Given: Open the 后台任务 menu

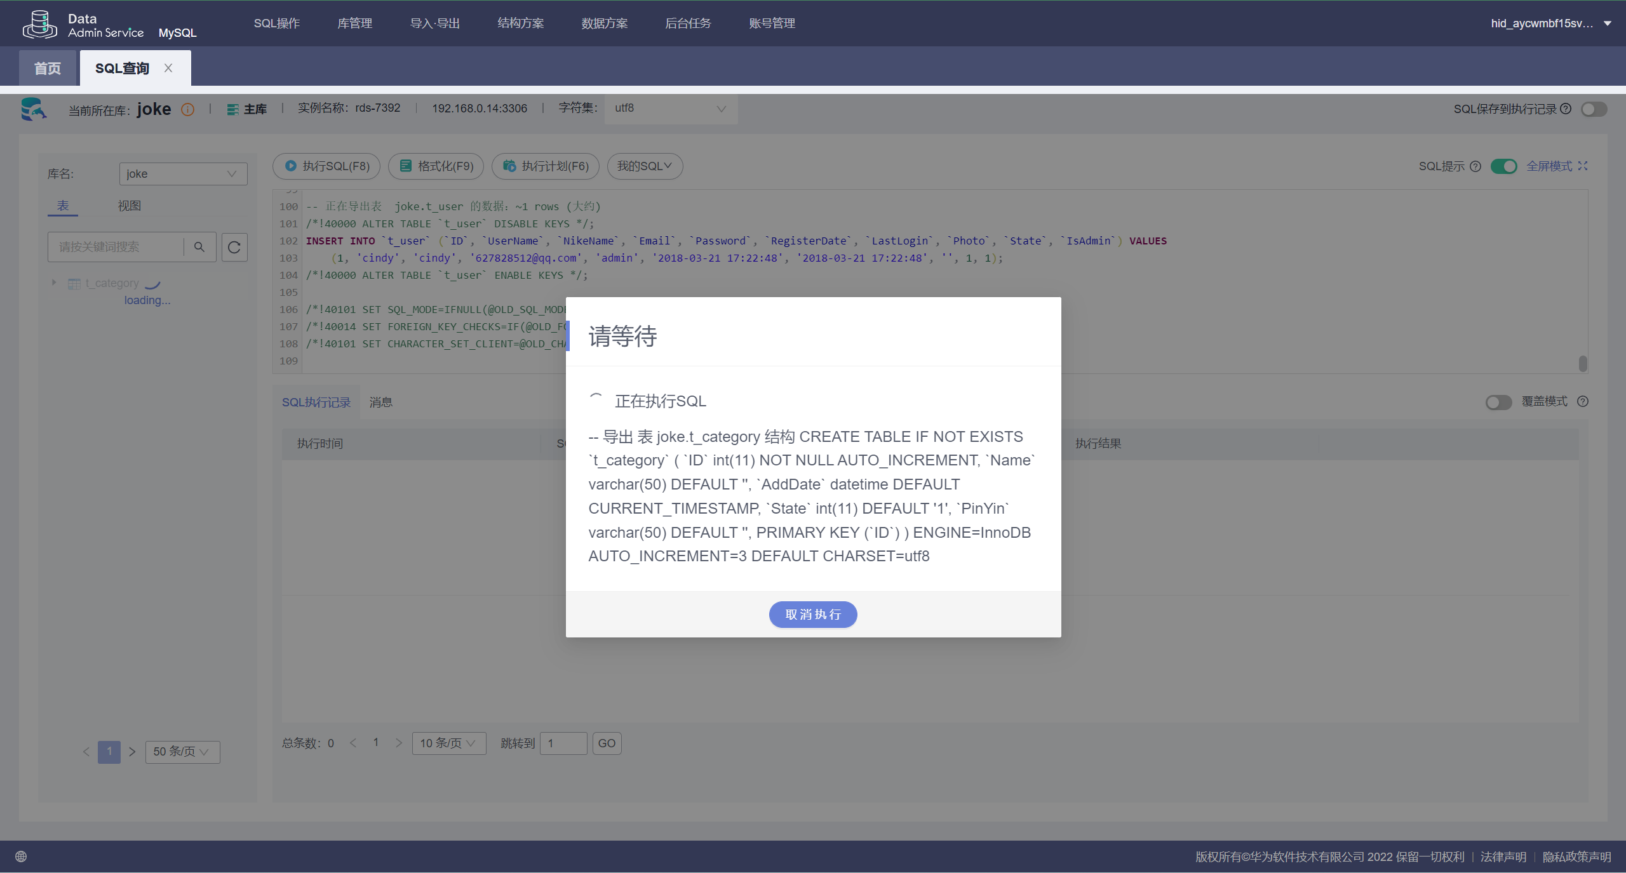Looking at the screenshot, I should [x=689, y=23].
